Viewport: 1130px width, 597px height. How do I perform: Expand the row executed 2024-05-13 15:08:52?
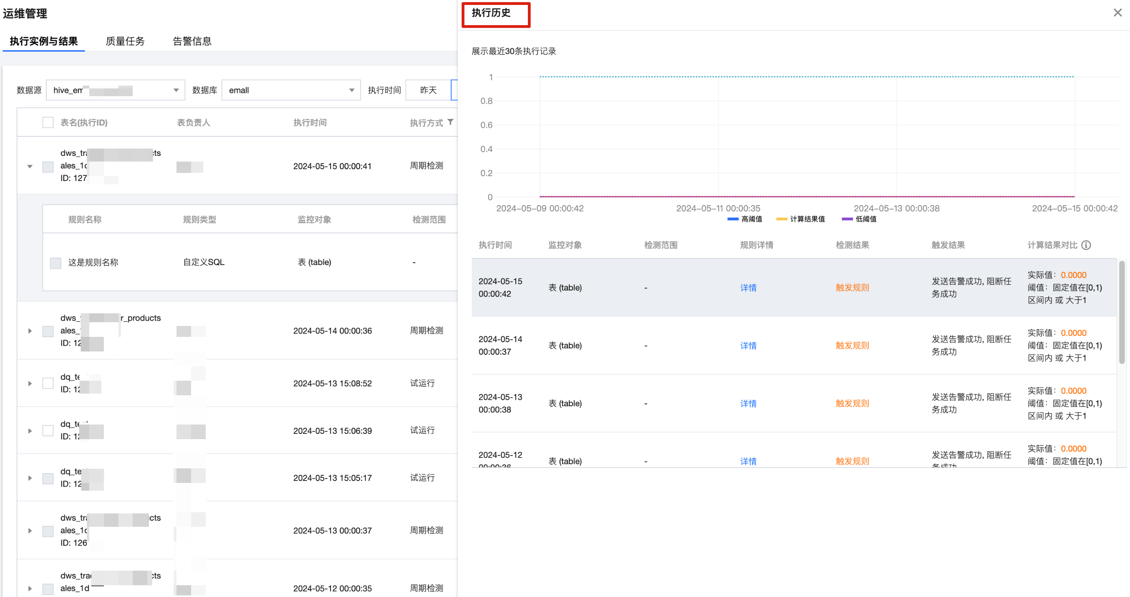click(30, 384)
